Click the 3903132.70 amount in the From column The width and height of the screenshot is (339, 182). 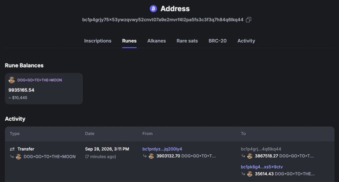[168, 156]
